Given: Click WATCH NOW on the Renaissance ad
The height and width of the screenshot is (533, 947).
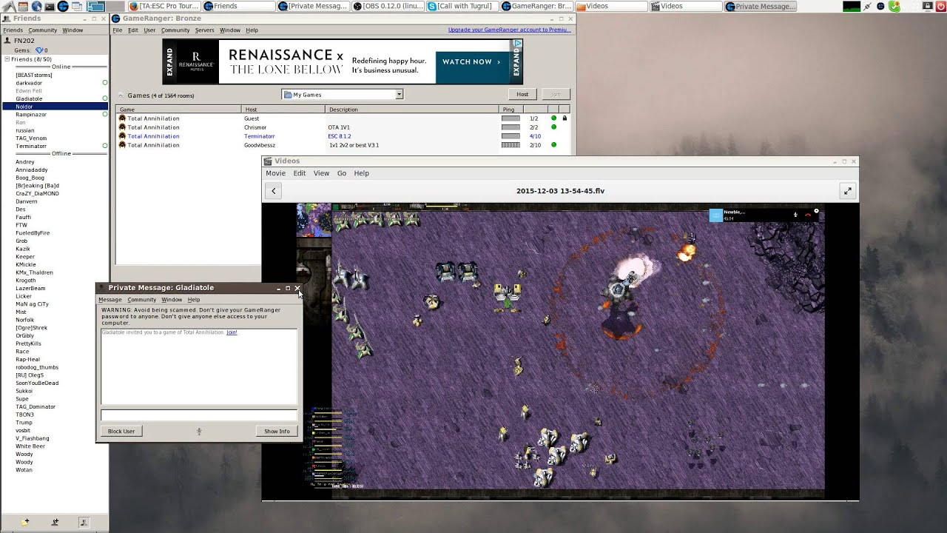Looking at the screenshot, I should point(471,62).
